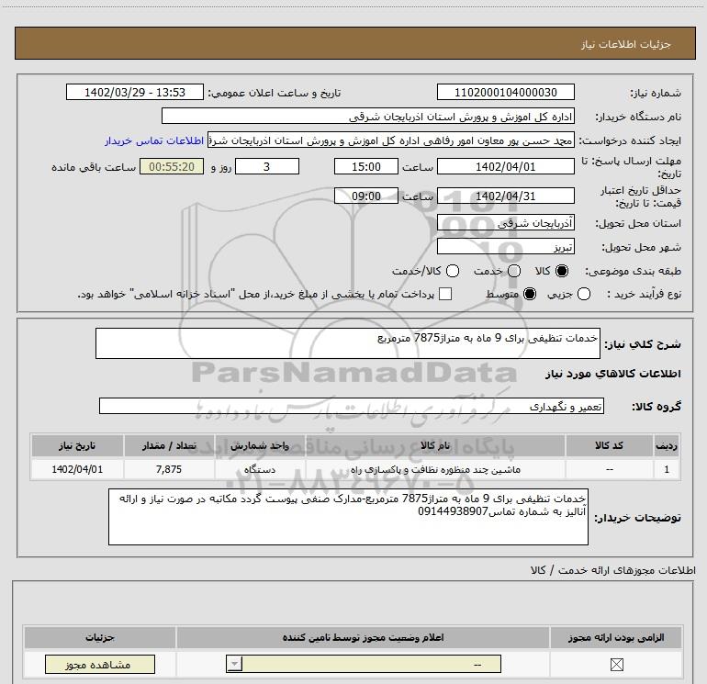Click the کد کالا column header
Image resolution: width=707 pixels, height=684 pixels.
[609, 446]
